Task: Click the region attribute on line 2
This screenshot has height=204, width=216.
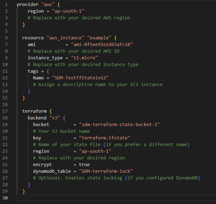Action: (x=36, y=11)
